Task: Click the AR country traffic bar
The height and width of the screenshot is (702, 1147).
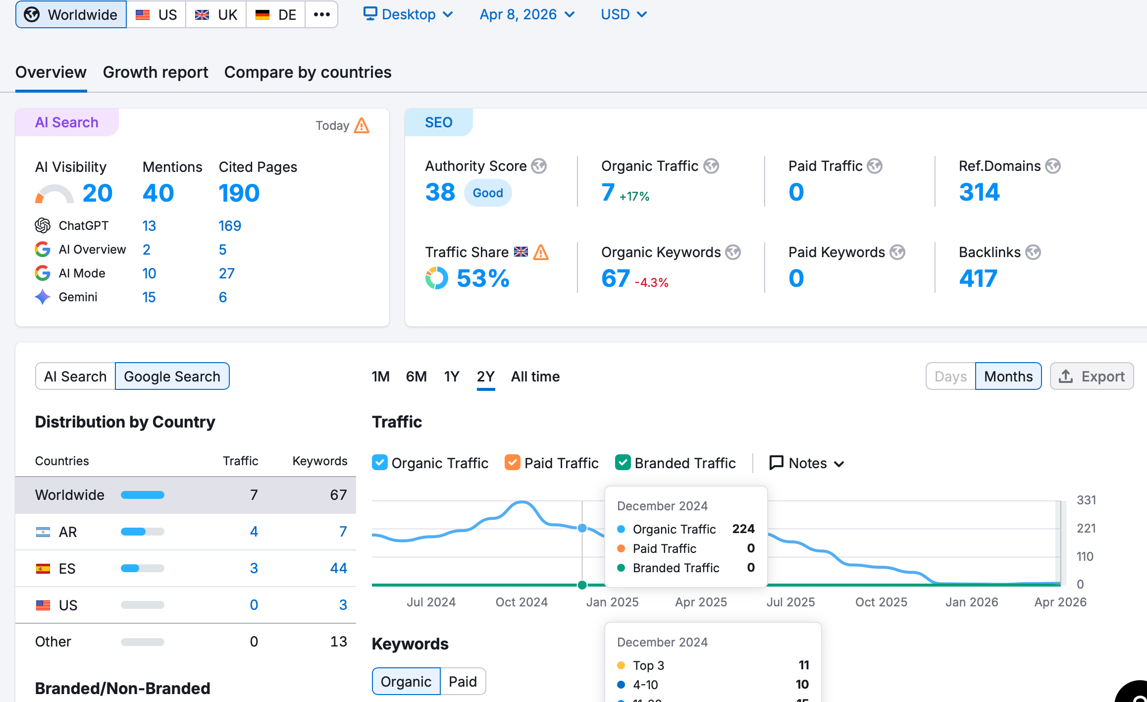Action: 142,532
